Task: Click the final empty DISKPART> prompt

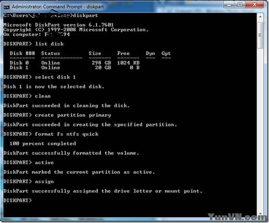Action: [18, 200]
